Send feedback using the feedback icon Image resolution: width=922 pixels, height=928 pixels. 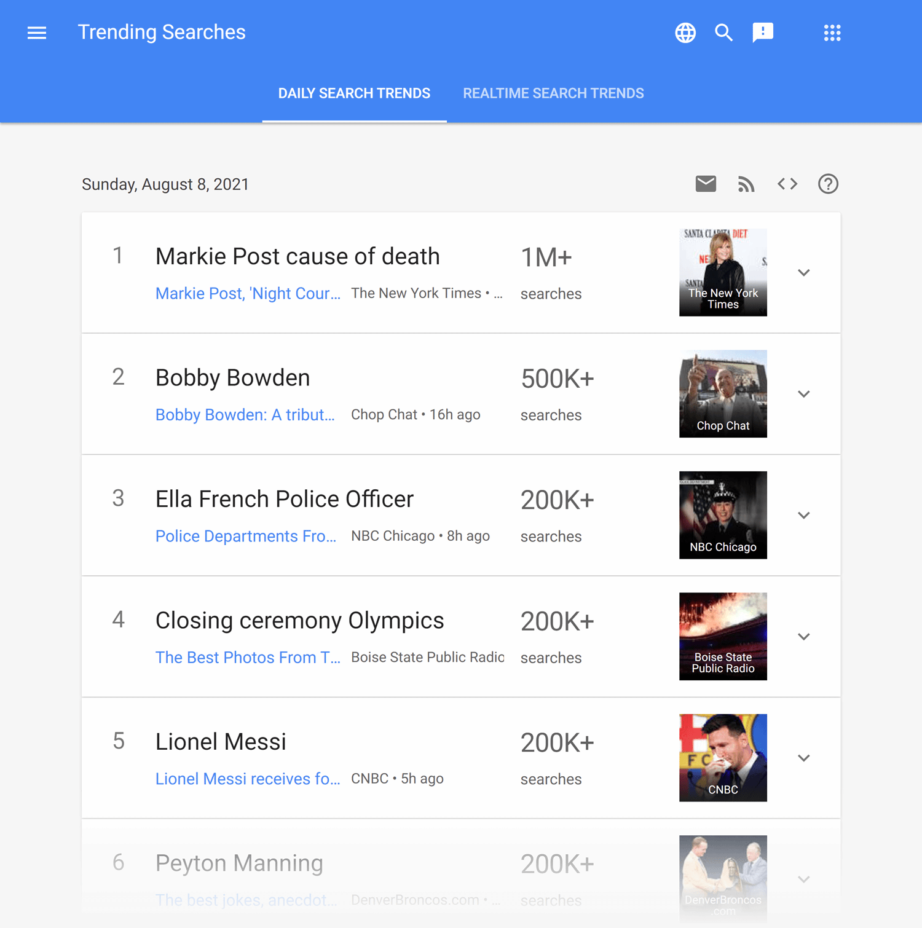tap(763, 33)
